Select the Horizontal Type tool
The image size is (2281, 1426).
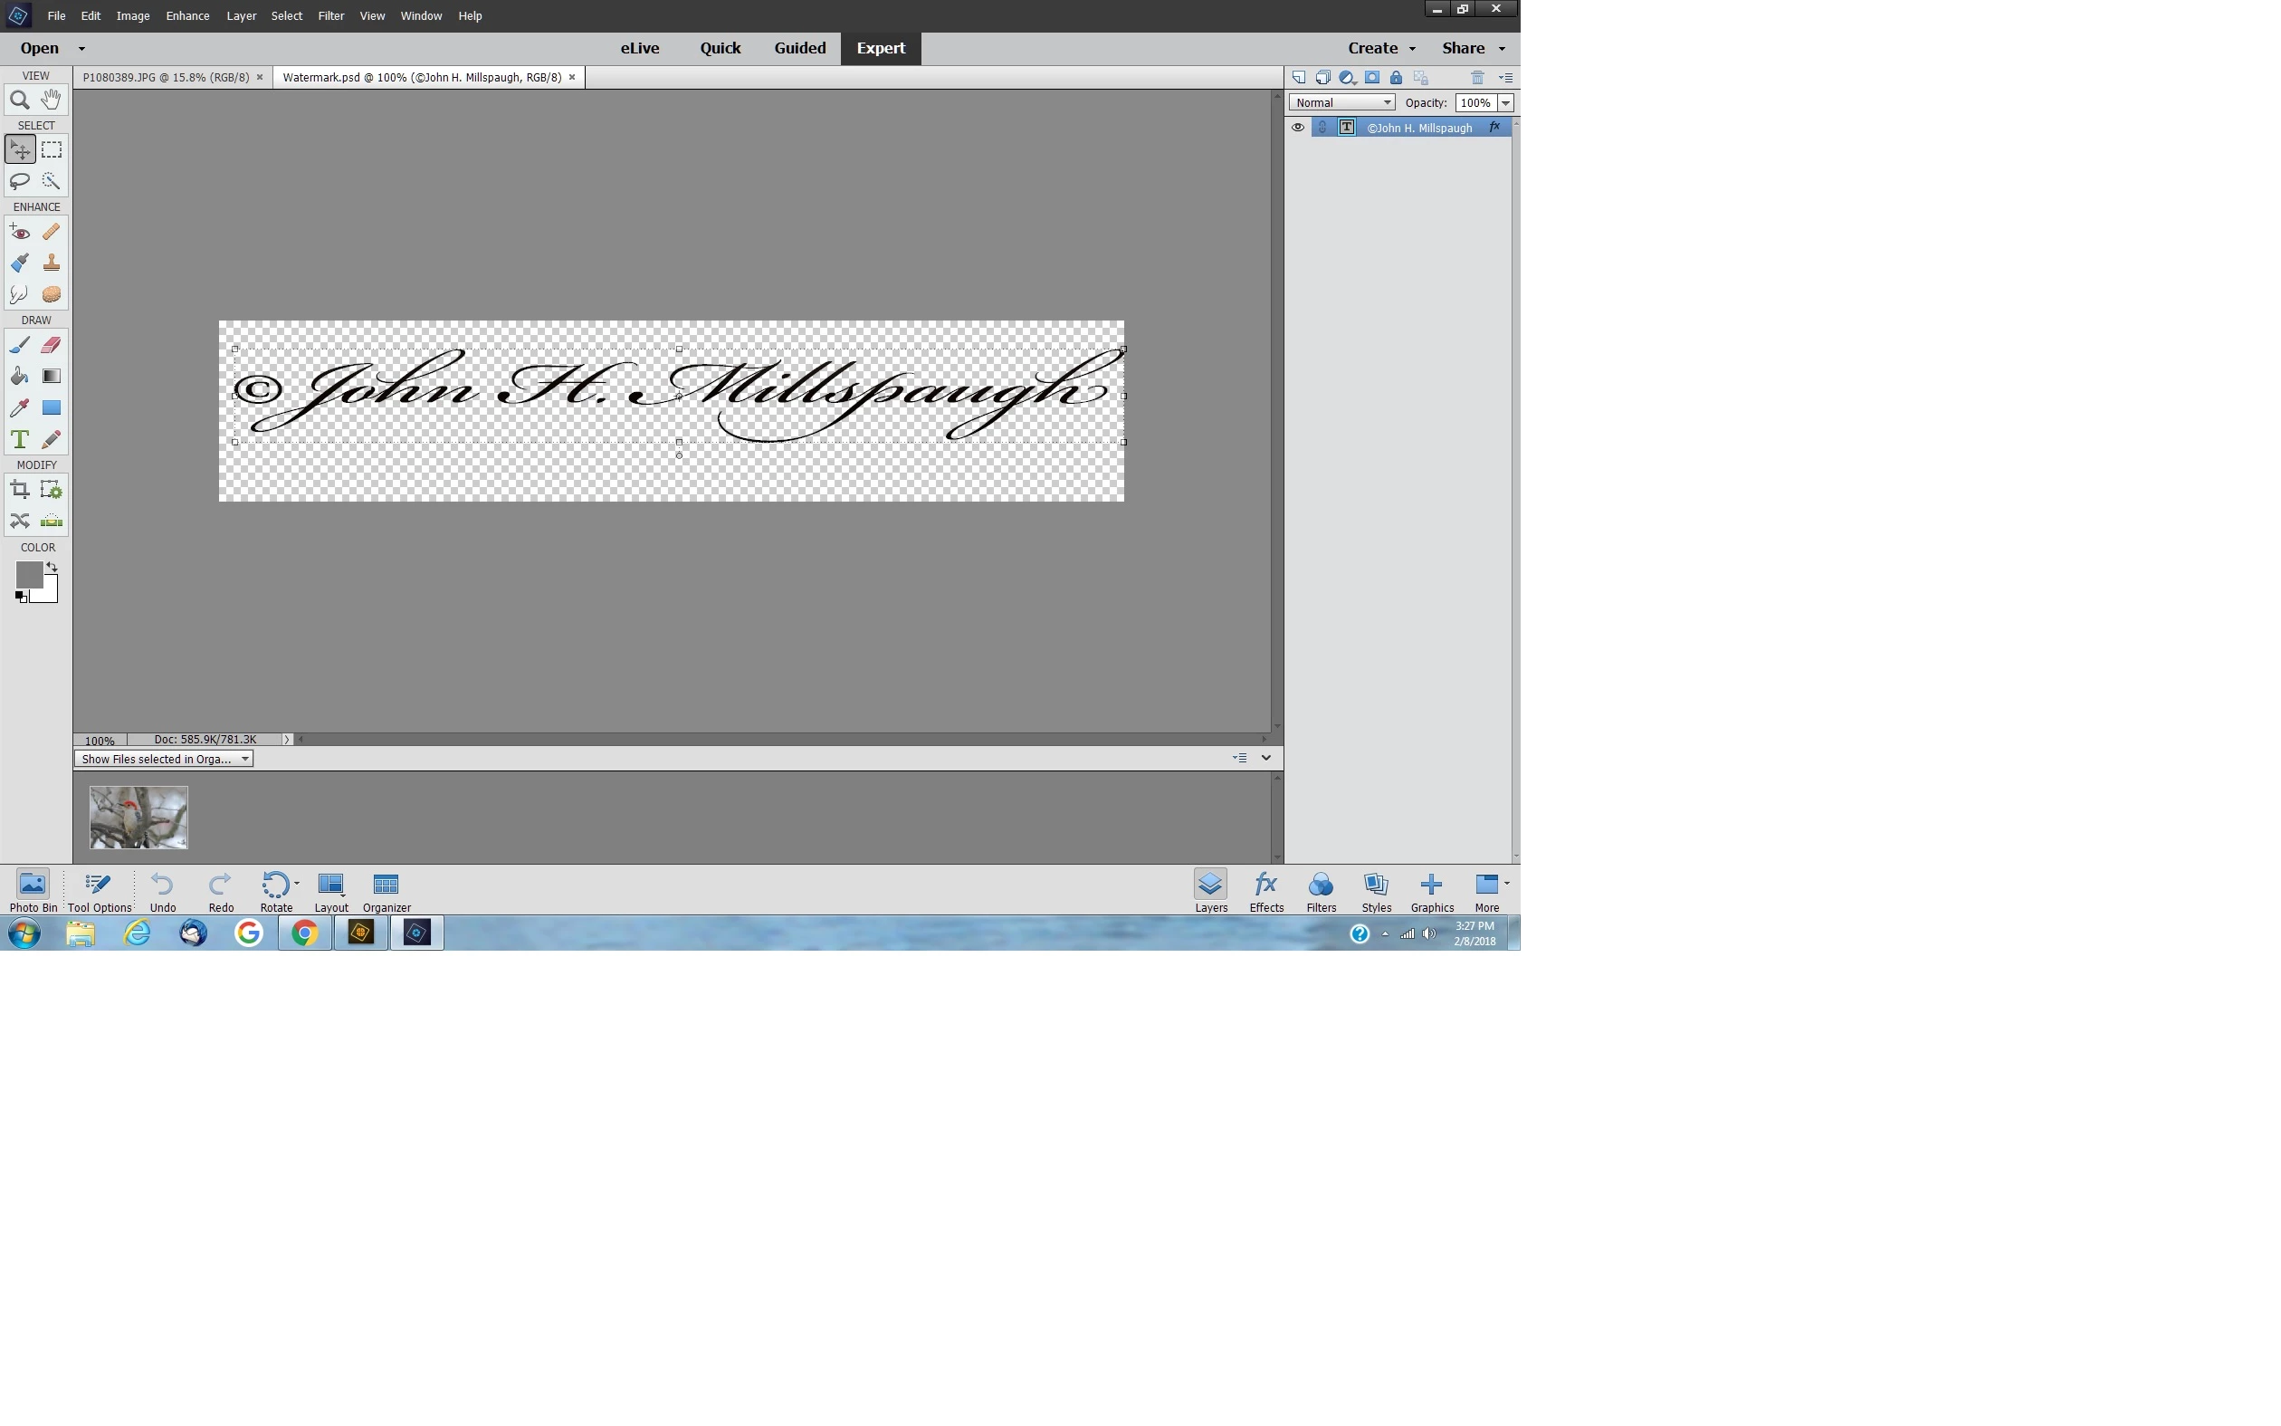click(x=19, y=439)
